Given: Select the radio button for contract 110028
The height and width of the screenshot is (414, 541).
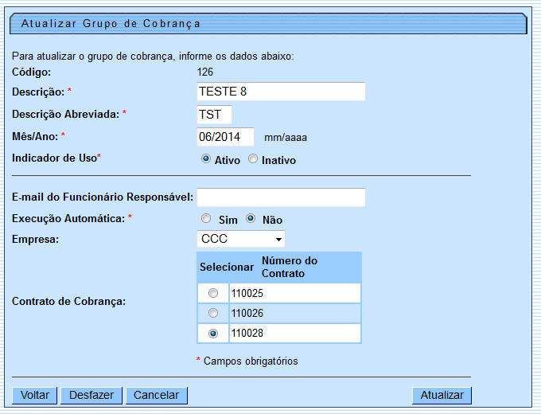Looking at the screenshot, I should [212, 334].
